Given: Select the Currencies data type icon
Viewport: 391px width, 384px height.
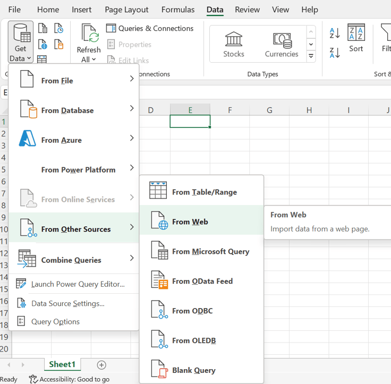Looking at the screenshot, I should pos(282,40).
